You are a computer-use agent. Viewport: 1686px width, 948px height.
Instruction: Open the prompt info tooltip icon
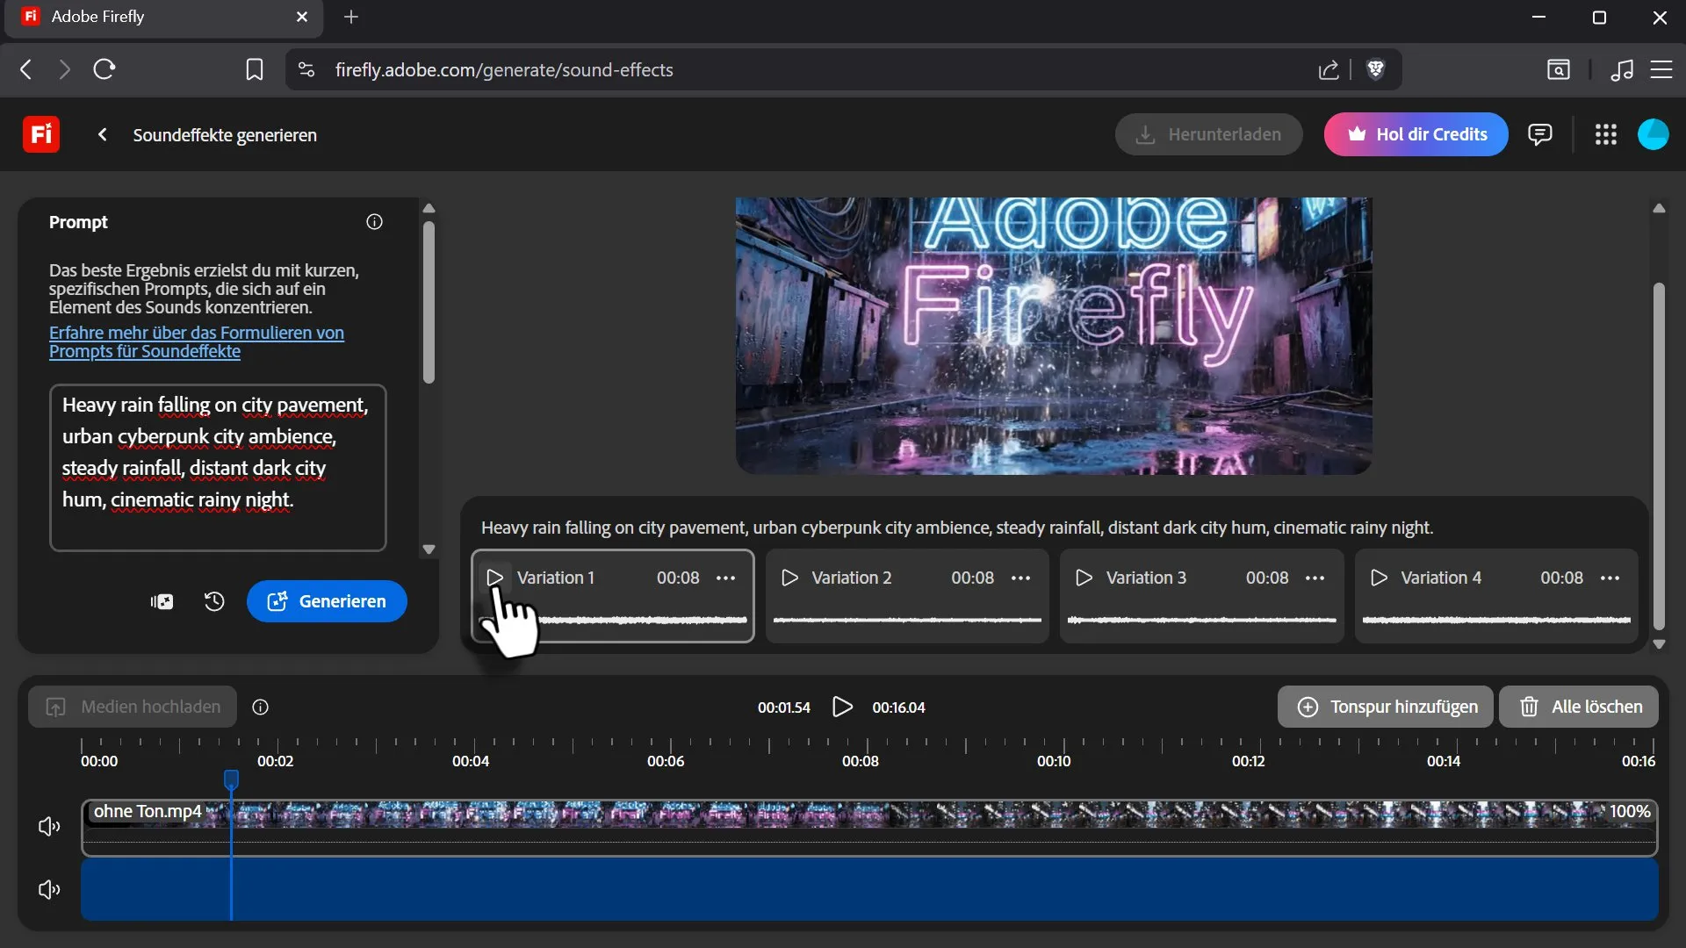pos(374,222)
